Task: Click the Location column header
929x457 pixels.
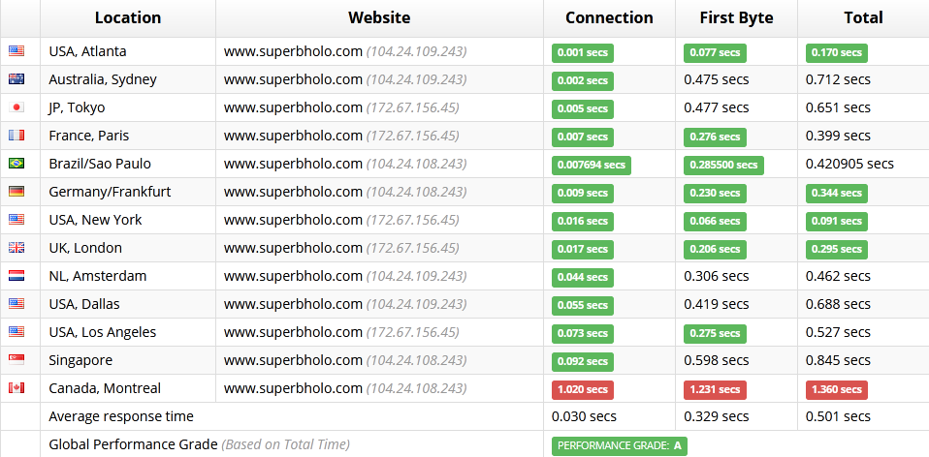Action: click(x=128, y=17)
